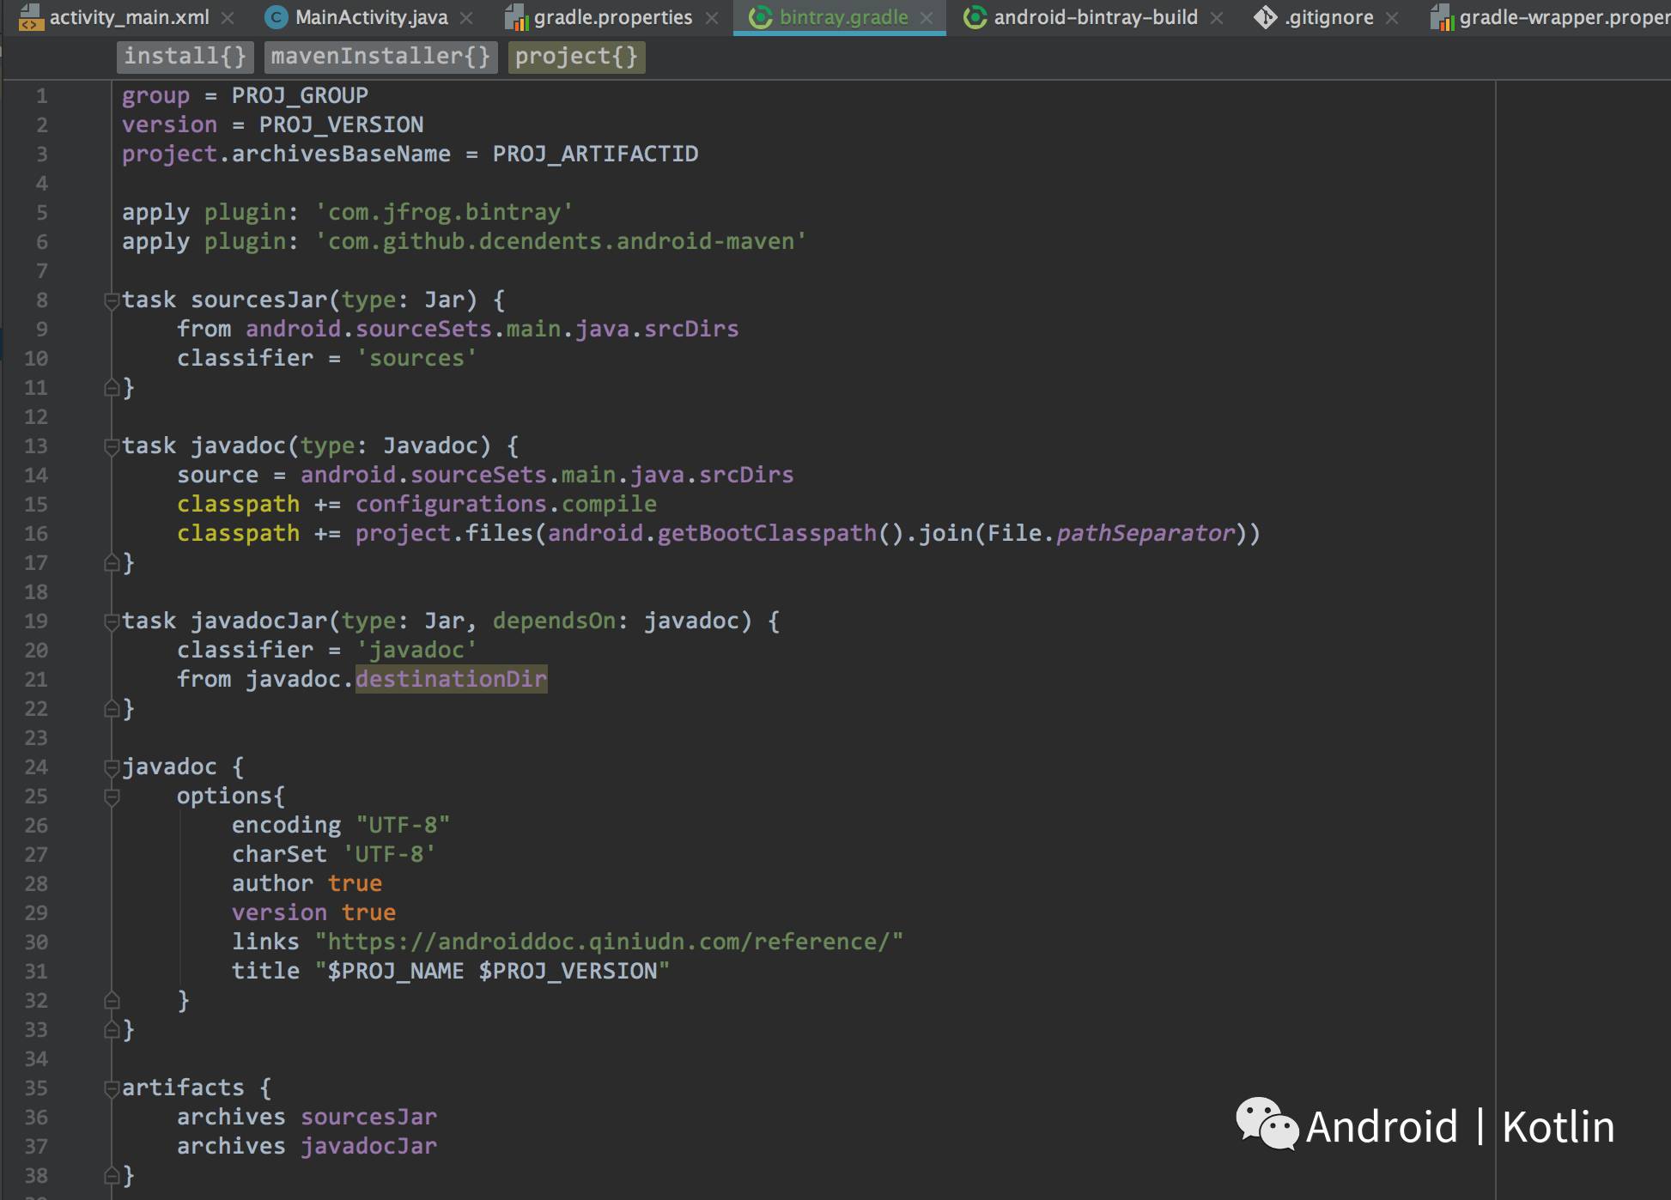Close the bintray.gradle tab
Screen dimensions: 1671x1200
coord(927,18)
